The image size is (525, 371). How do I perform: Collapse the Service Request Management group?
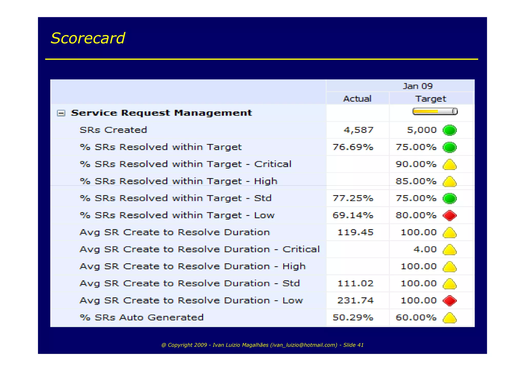click(61, 113)
